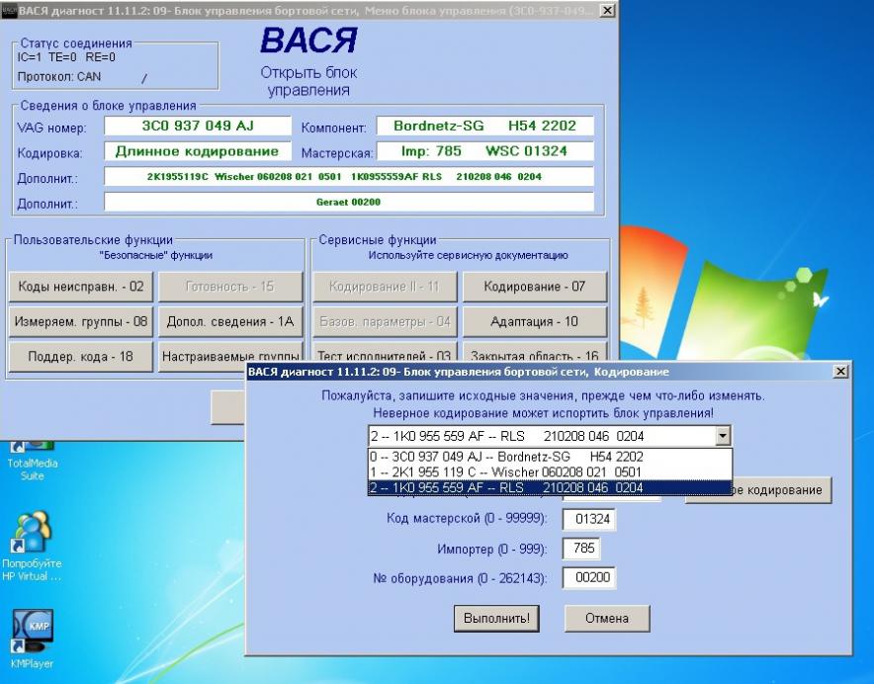Click the Компонент value Bordnetz-SG field
Viewport: 874px width, 684px height.
tap(484, 126)
